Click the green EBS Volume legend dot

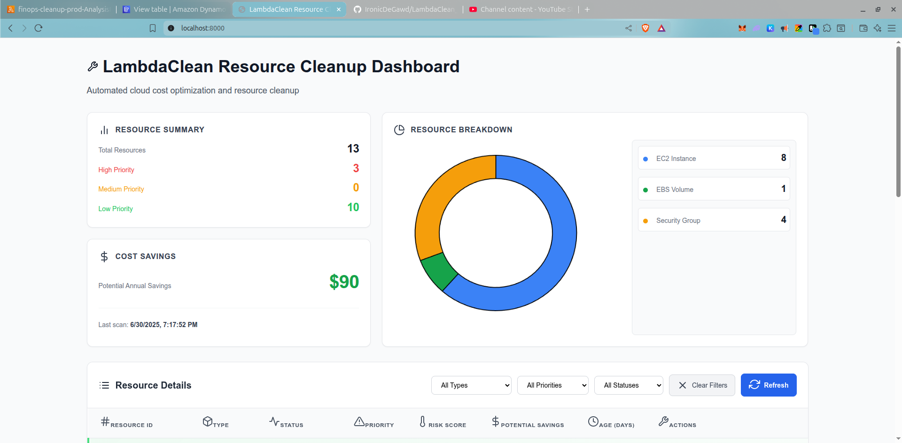click(645, 190)
